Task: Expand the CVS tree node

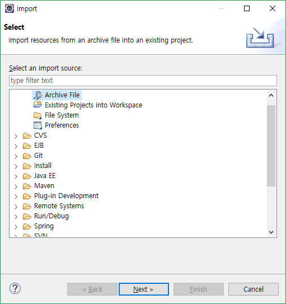Action: [x=16, y=136]
